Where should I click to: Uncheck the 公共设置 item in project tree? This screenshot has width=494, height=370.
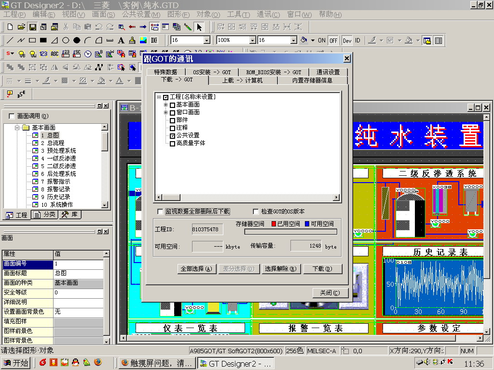pos(173,136)
